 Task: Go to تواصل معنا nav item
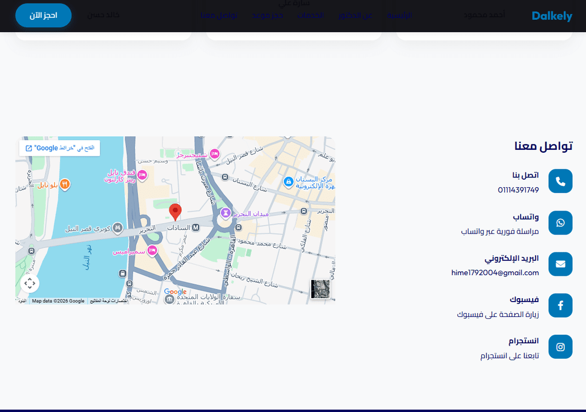pos(219,15)
